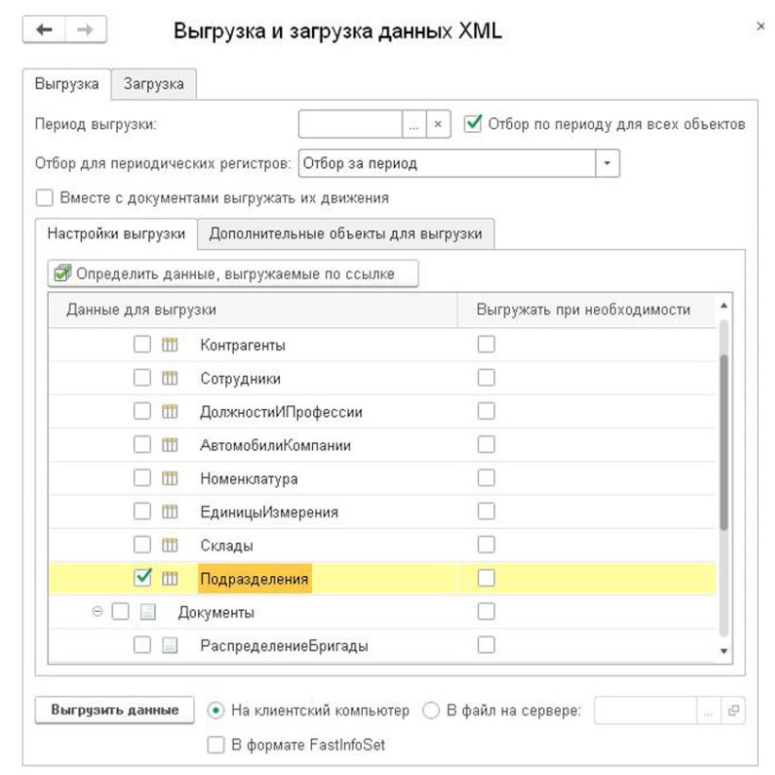This screenshot has height=775, width=775.
Task: Open the Отбор за период dropdown
Action: [x=607, y=163]
